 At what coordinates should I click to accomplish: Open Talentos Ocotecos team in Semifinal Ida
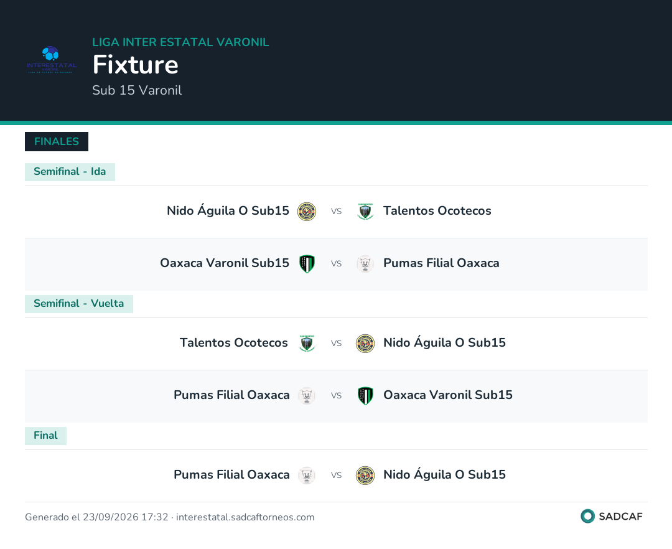[x=437, y=211]
